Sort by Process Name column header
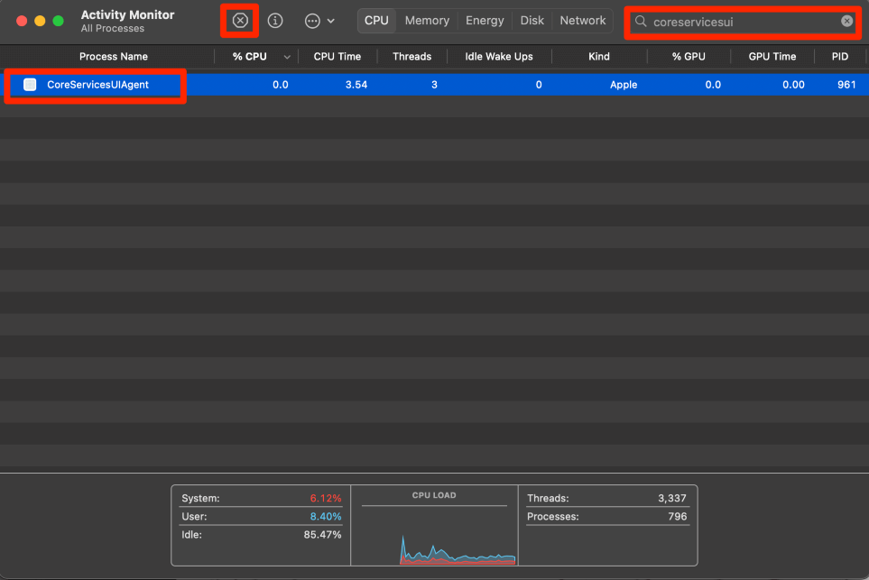The image size is (869, 580). point(113,57)
